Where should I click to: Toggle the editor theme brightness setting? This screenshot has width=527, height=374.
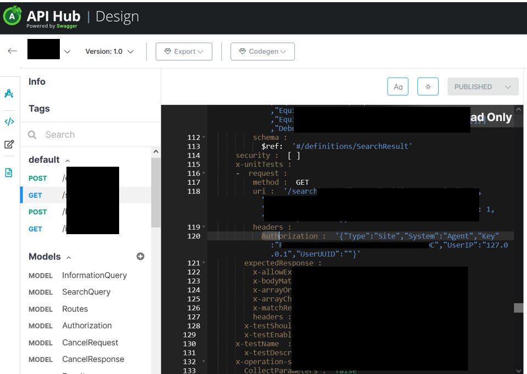click(x=428, y=86)
